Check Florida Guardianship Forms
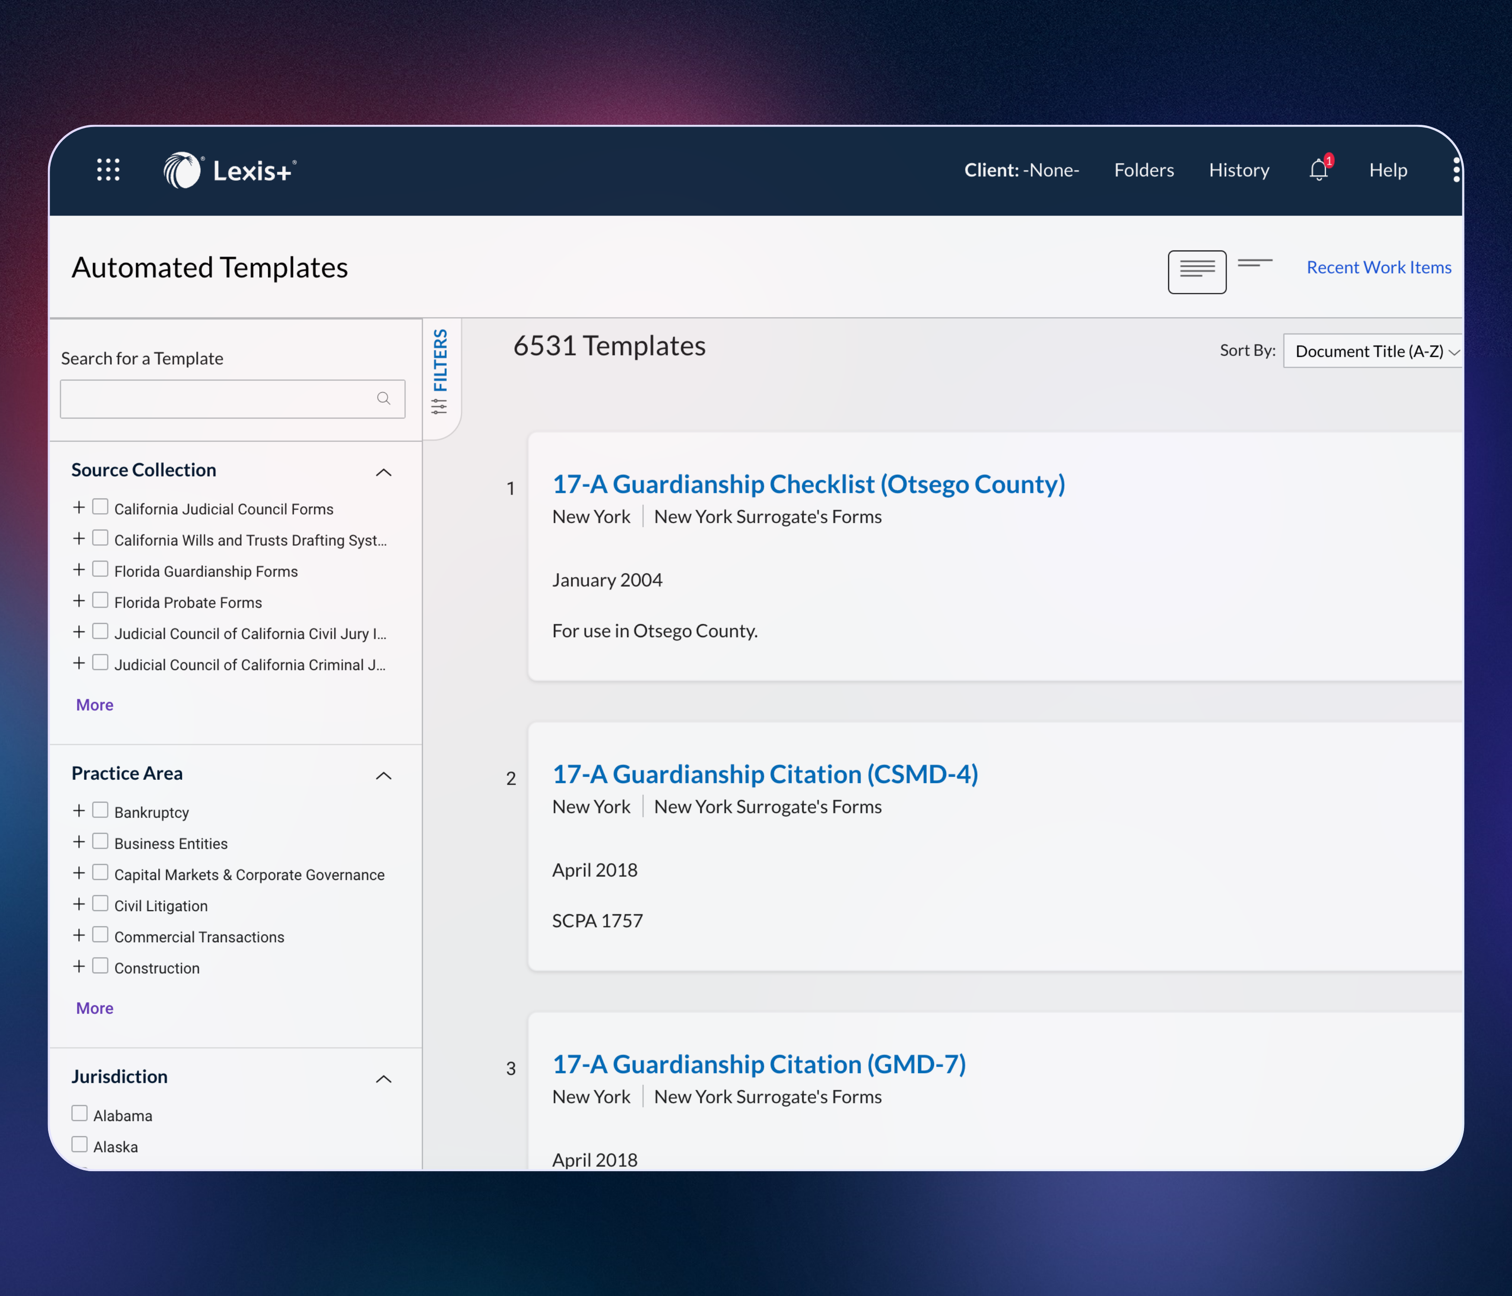 (x=101, y=569)
